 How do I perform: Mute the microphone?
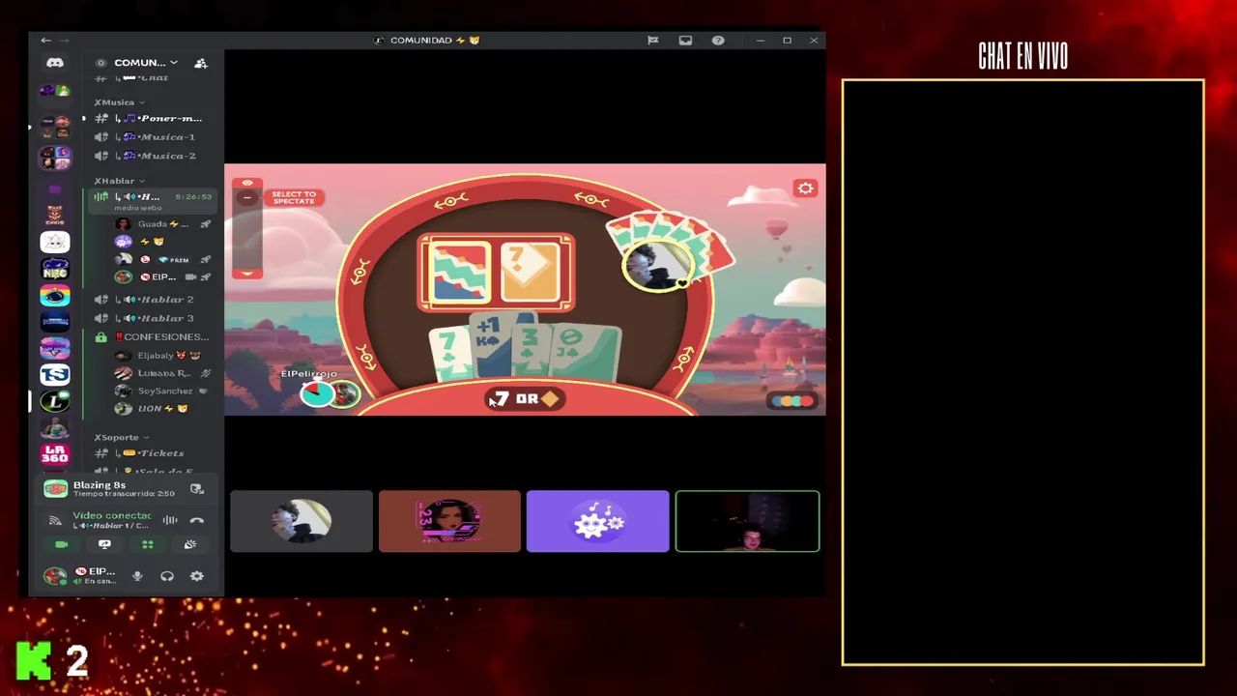137,576
